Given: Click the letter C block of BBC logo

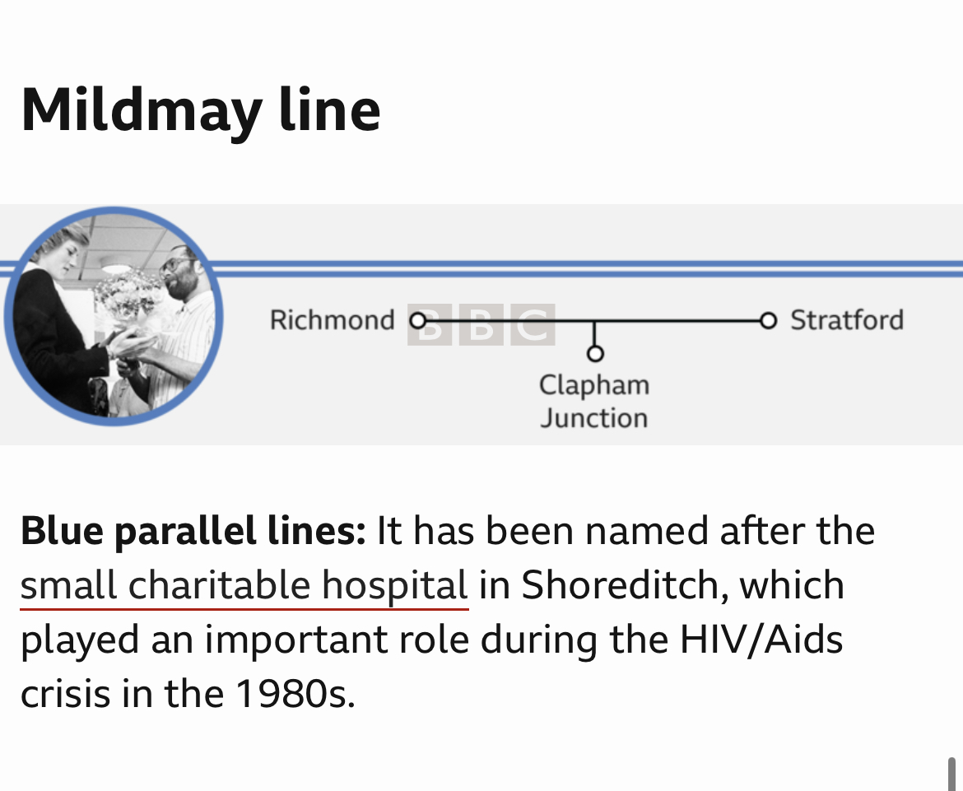Looking at the screenshot, I should pos(532,325).
